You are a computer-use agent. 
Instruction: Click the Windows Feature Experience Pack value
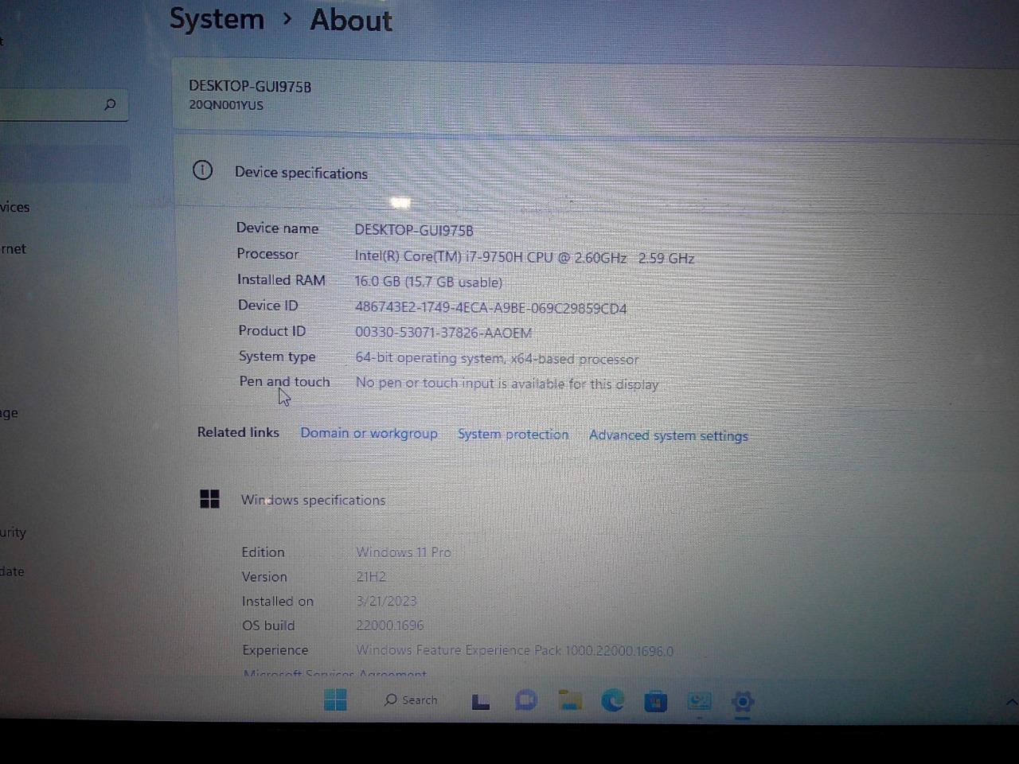[x=514, y=650]
